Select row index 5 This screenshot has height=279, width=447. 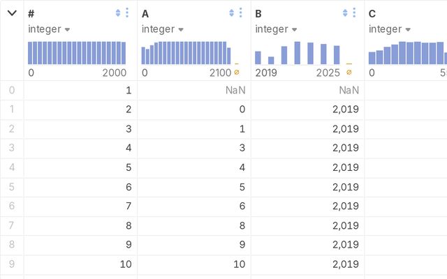pos(12,187)
